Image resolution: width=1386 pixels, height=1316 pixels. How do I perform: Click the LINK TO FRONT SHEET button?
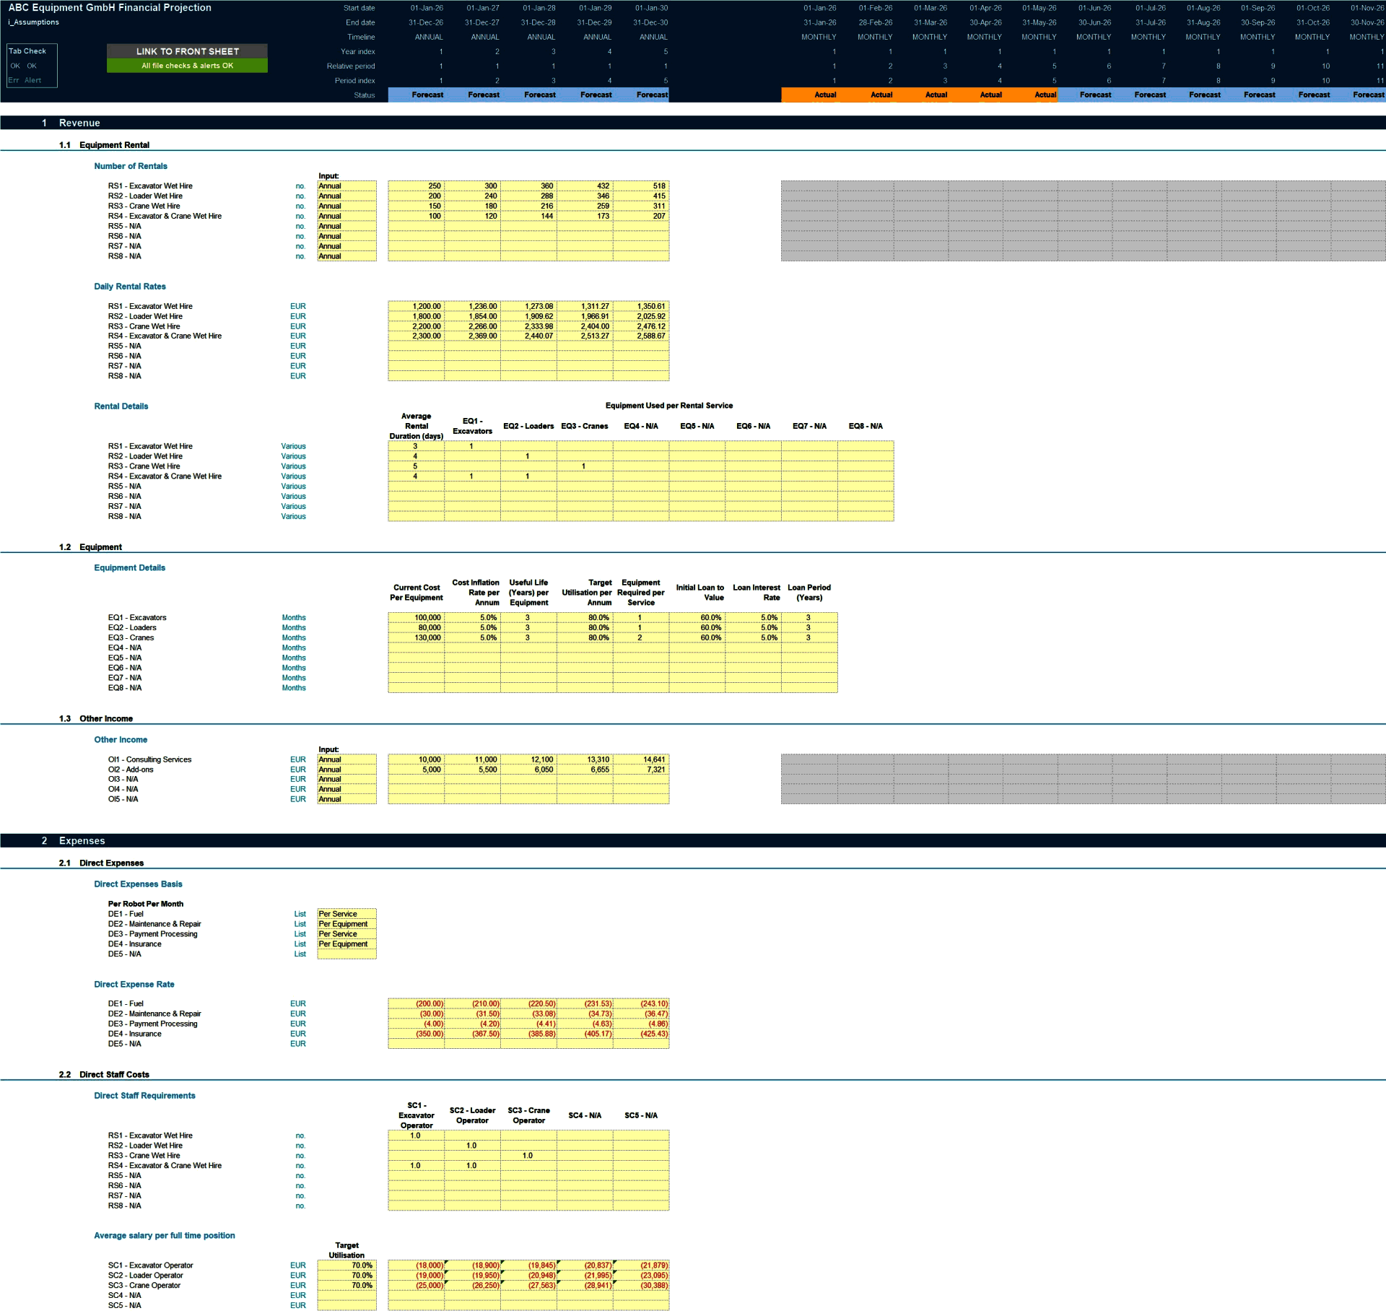187,51
